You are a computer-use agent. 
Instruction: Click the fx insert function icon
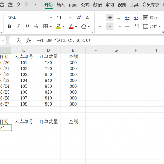tap(28, 40)
